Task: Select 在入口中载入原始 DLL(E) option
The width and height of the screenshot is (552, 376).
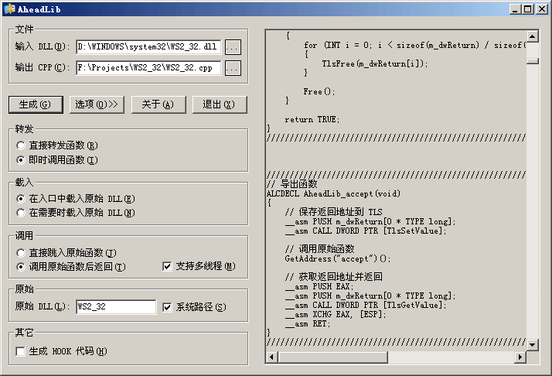Action: tap(76, 199)
